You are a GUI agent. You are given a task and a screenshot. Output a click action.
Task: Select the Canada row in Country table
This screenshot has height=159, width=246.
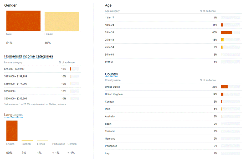tap(109, 102)
